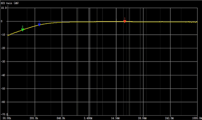
Task: Select green marker 2 on trace
Action: tap(23, 30)
